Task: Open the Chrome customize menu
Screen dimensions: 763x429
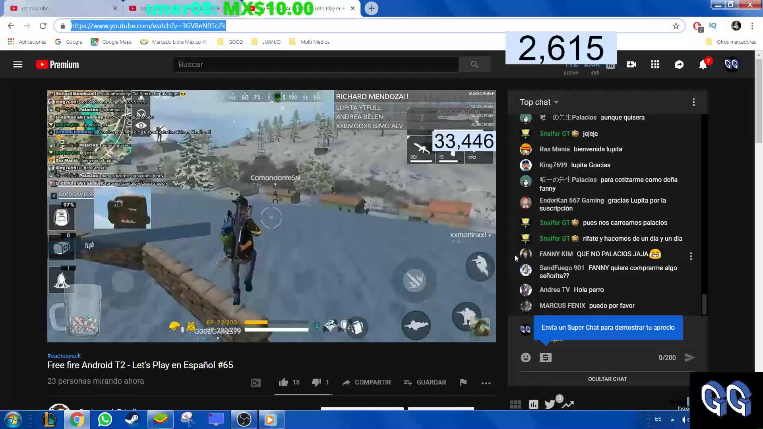Action: coord(752,26)
